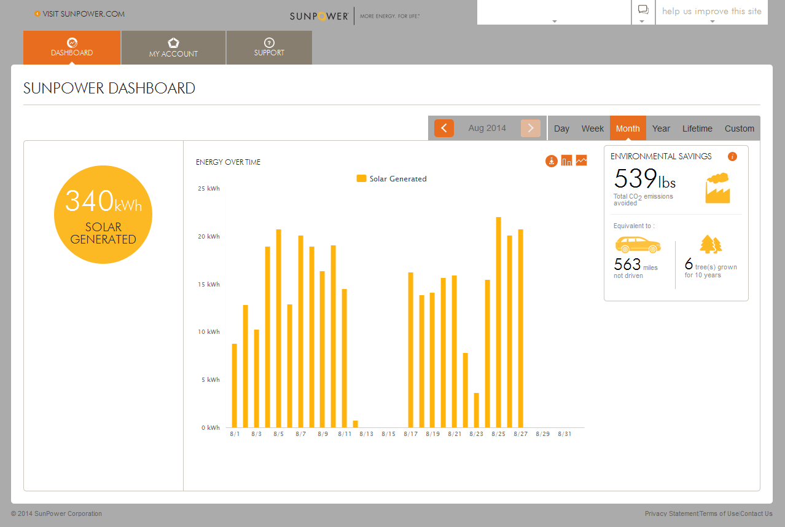785x527 pixels.
Task: Open the environmental savings info icon
Action: point(732,156)
